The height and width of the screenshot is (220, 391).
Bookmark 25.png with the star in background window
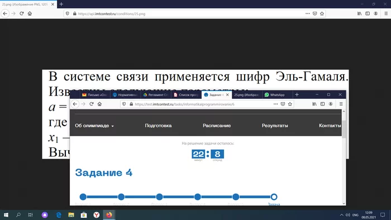pos(322,14)
